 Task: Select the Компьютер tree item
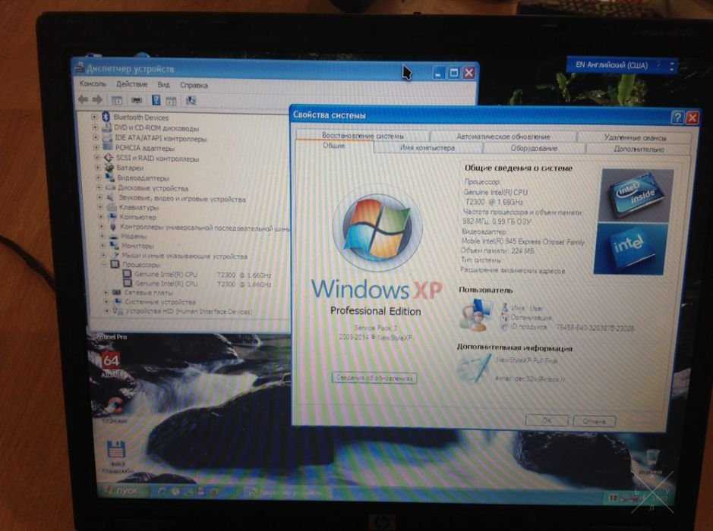point(137,217)
